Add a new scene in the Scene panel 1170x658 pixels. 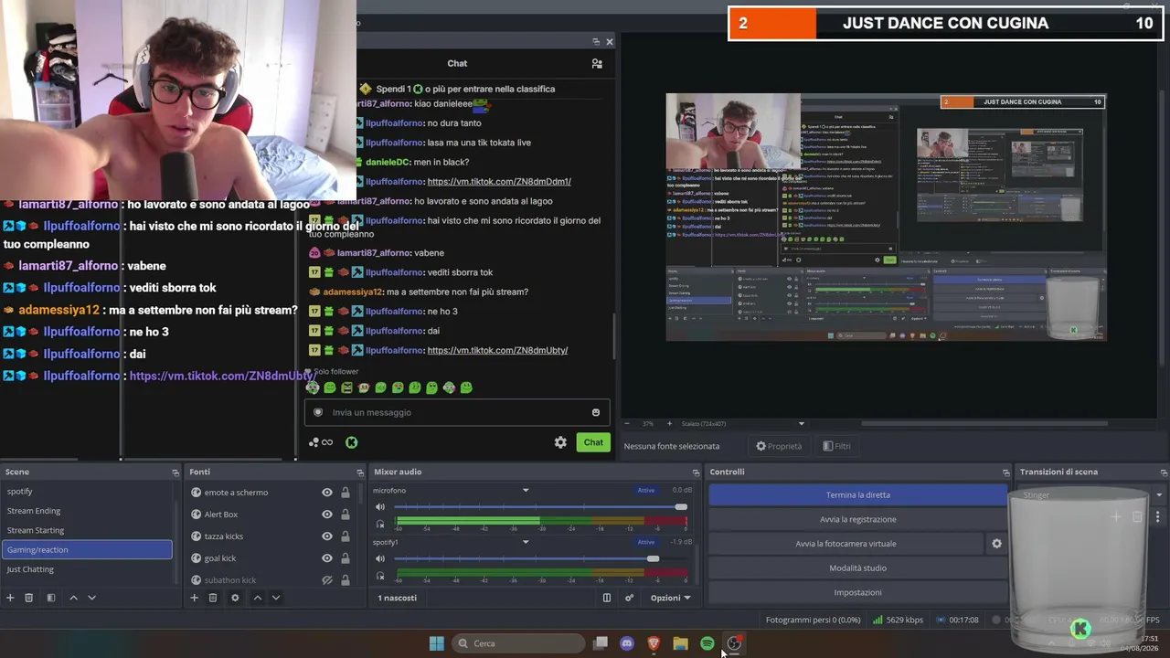click(x=10, y=598)
